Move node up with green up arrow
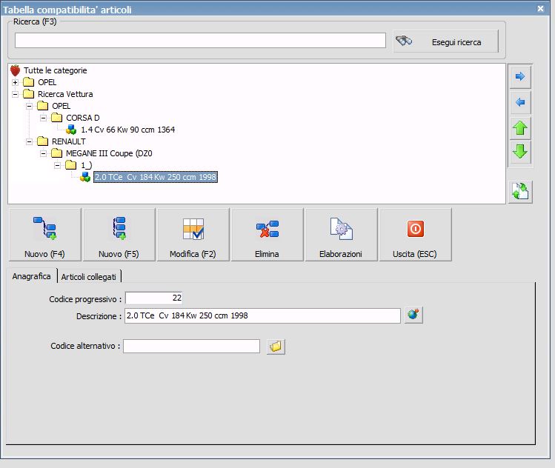Screen dimensions: 555x468 (520, 127)
